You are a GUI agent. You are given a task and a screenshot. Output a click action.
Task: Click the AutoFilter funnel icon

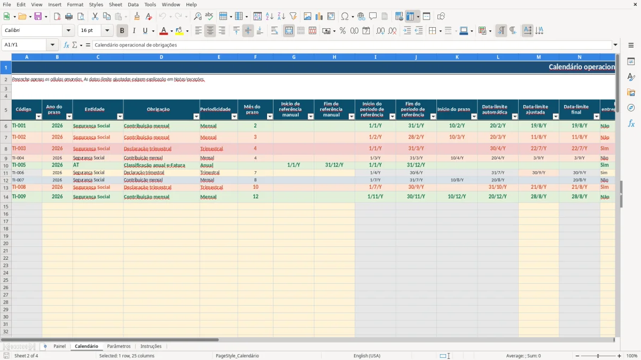point(293,17)
